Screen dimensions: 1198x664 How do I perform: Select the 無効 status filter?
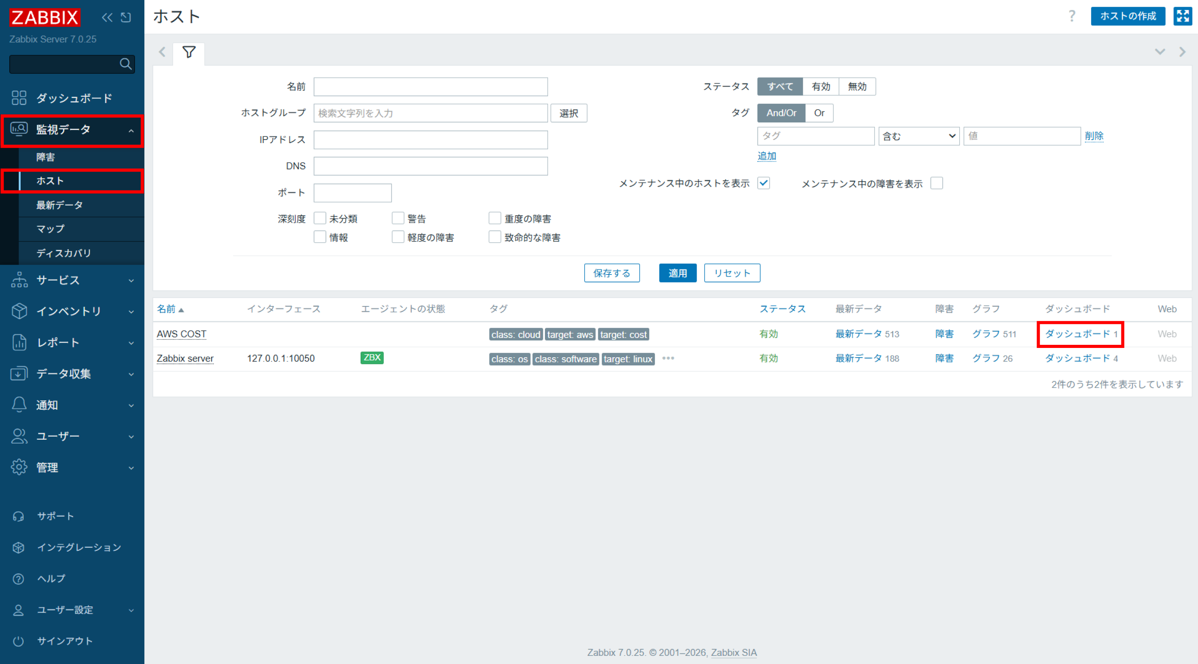856,86
